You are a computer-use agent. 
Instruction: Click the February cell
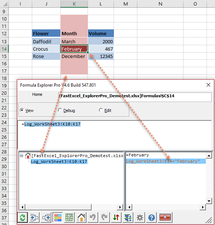click(x=74, y=49)
